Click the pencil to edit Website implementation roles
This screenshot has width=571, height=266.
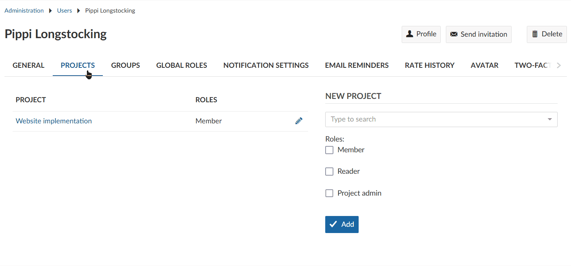coord(299,120)
